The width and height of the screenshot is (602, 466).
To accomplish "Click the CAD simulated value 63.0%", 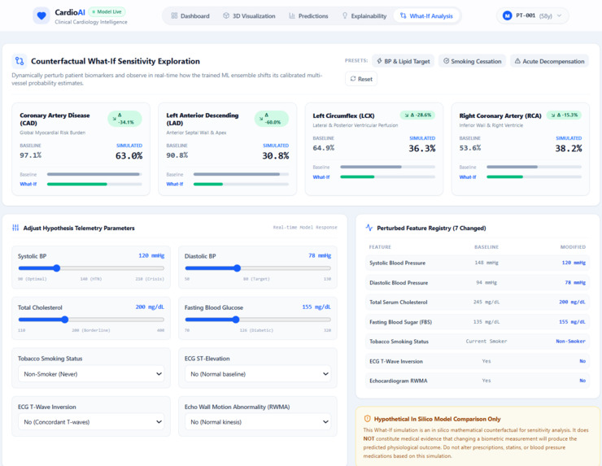I will coord(129,156).
